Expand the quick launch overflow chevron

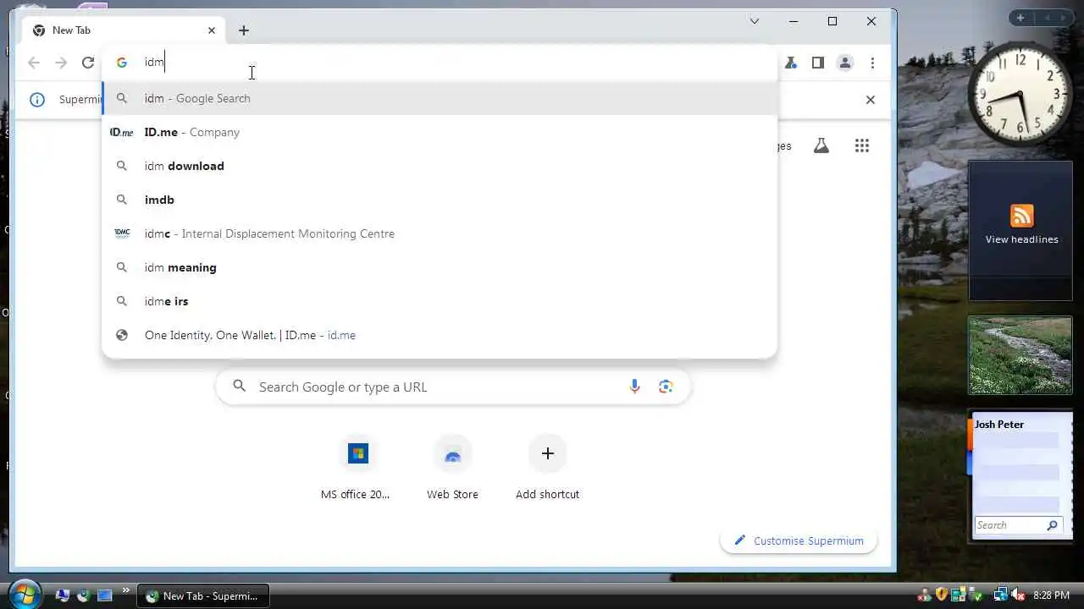125,590
